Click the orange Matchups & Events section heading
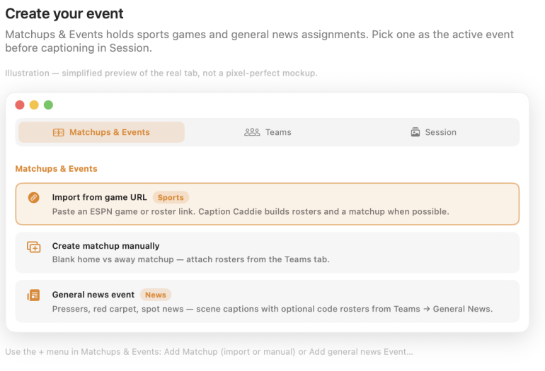The height and width of the screenshot is (371, 545). coord(57,169)
